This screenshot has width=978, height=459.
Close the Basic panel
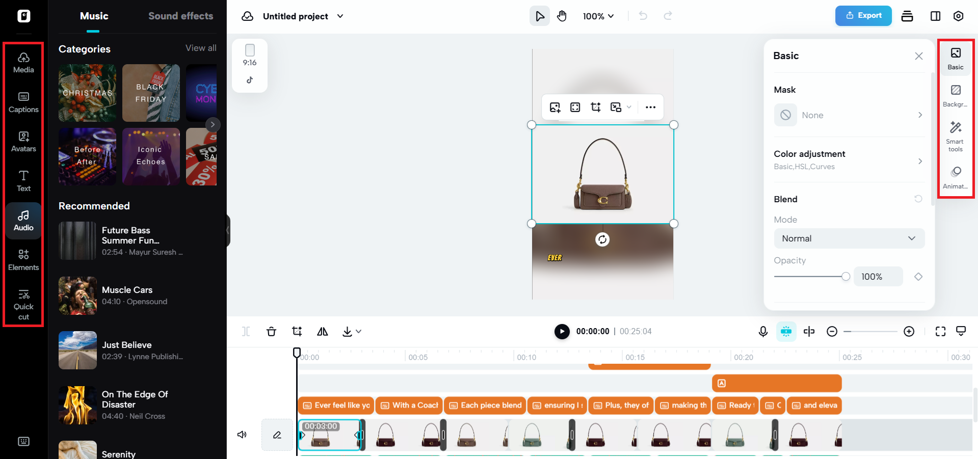tap(918, 56)
